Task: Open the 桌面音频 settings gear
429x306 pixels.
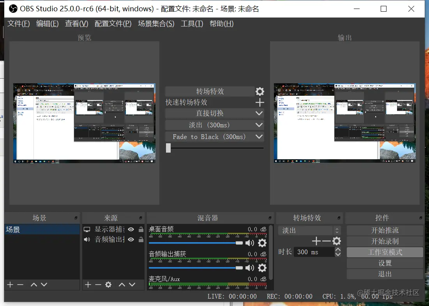Action: point(262,243)
